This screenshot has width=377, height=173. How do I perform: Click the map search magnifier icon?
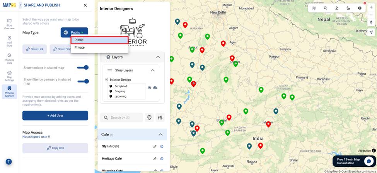tap(325, 8)
